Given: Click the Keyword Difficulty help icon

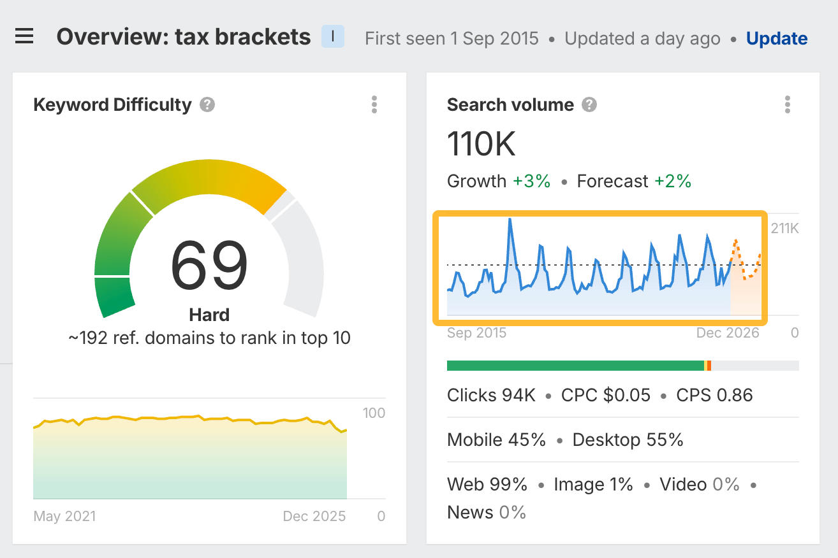Looking at the screenshot, I should tap(206, 104).
